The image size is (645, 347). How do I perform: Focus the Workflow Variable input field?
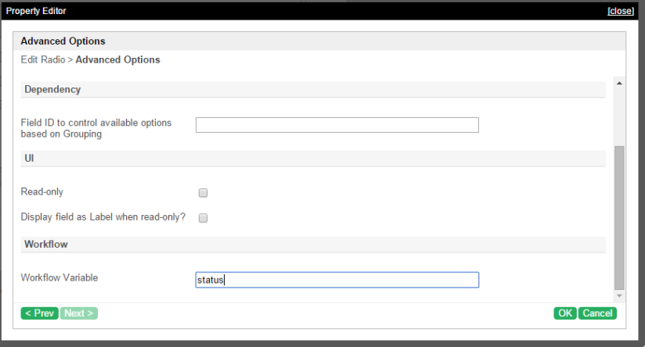point(337,280)
